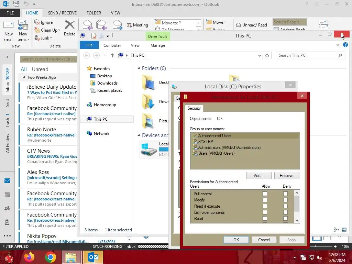The image size is (352, 264).
Task: Expand the This PC ribbon chevron
Action: point(338,45)
